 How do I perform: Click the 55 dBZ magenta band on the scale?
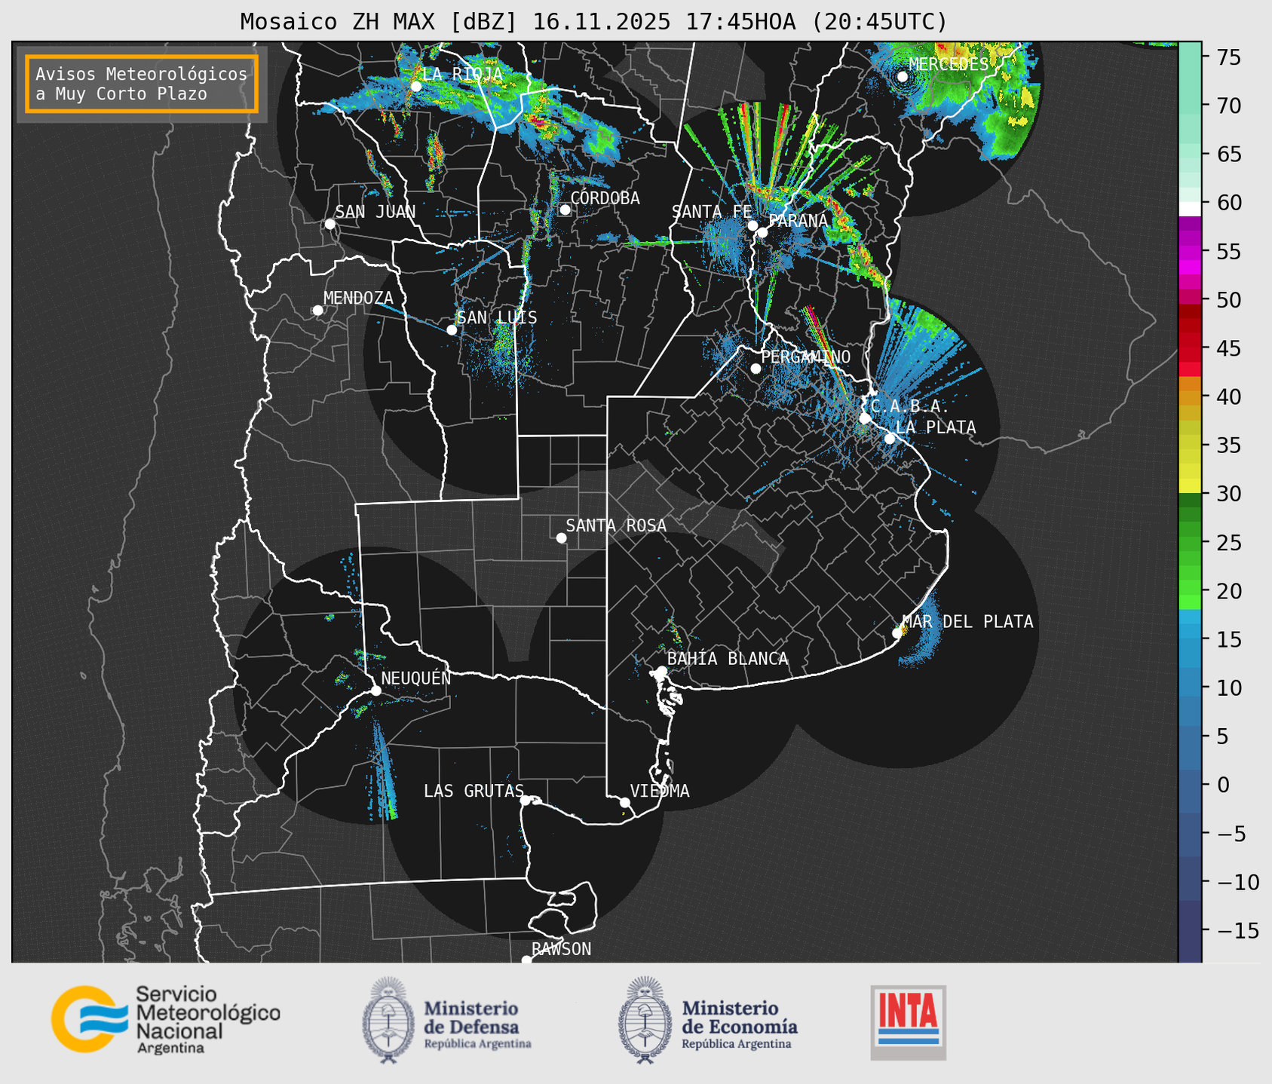pos(1190,251)
